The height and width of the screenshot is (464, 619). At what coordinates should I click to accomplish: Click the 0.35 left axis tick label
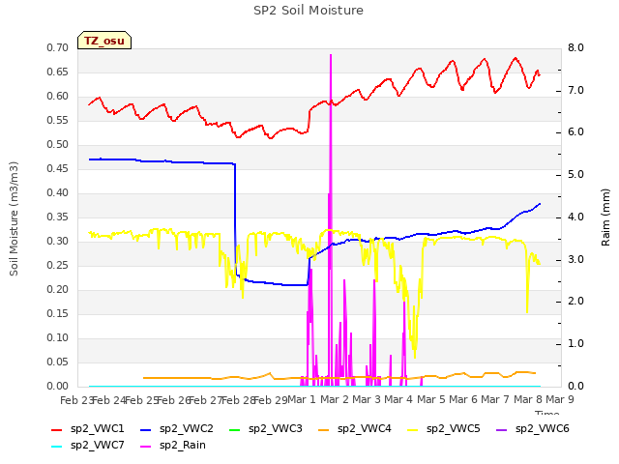58,217
